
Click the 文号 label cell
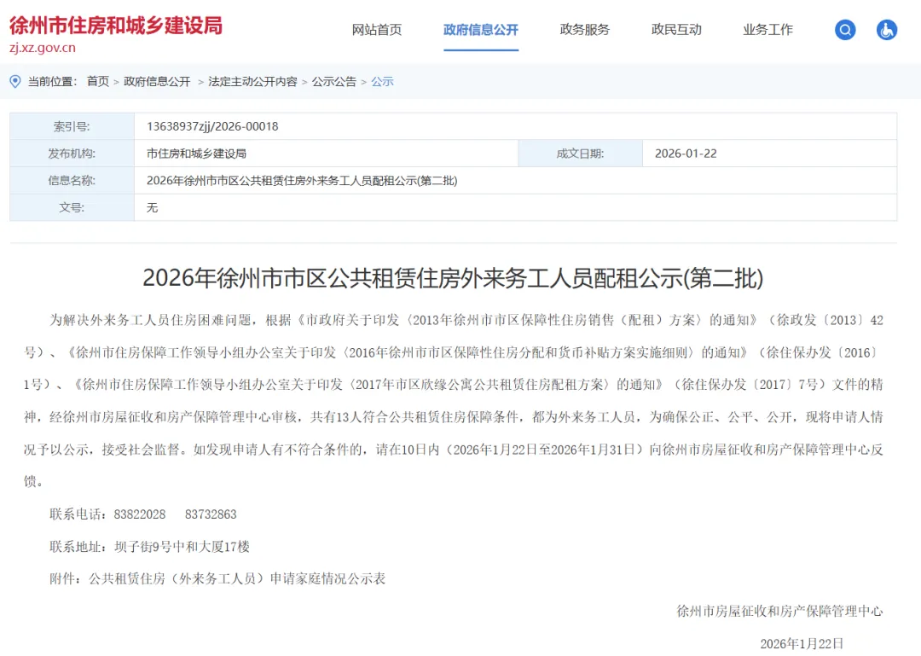tap(72, 207)
